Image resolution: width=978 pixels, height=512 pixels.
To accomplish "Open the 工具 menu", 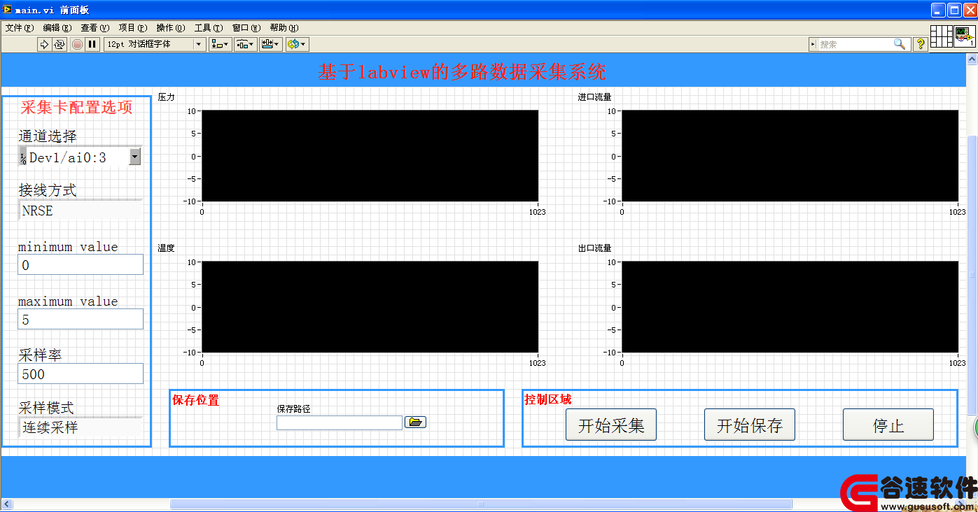I will pyautogui.click(x=209, y=28).
